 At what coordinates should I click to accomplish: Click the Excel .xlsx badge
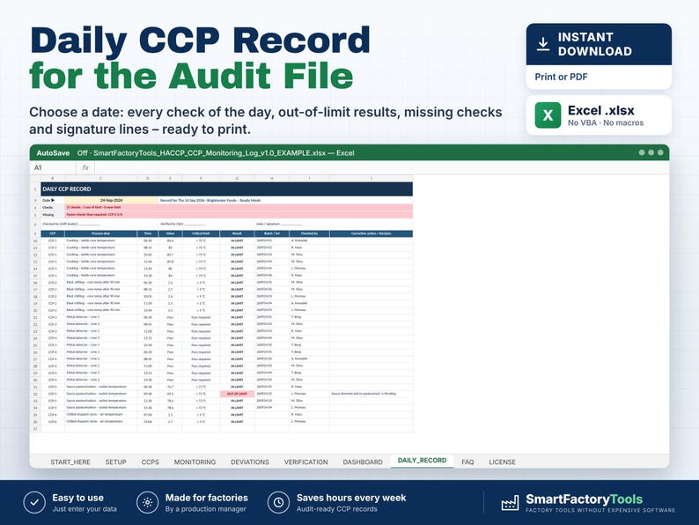tap(599, 115)
